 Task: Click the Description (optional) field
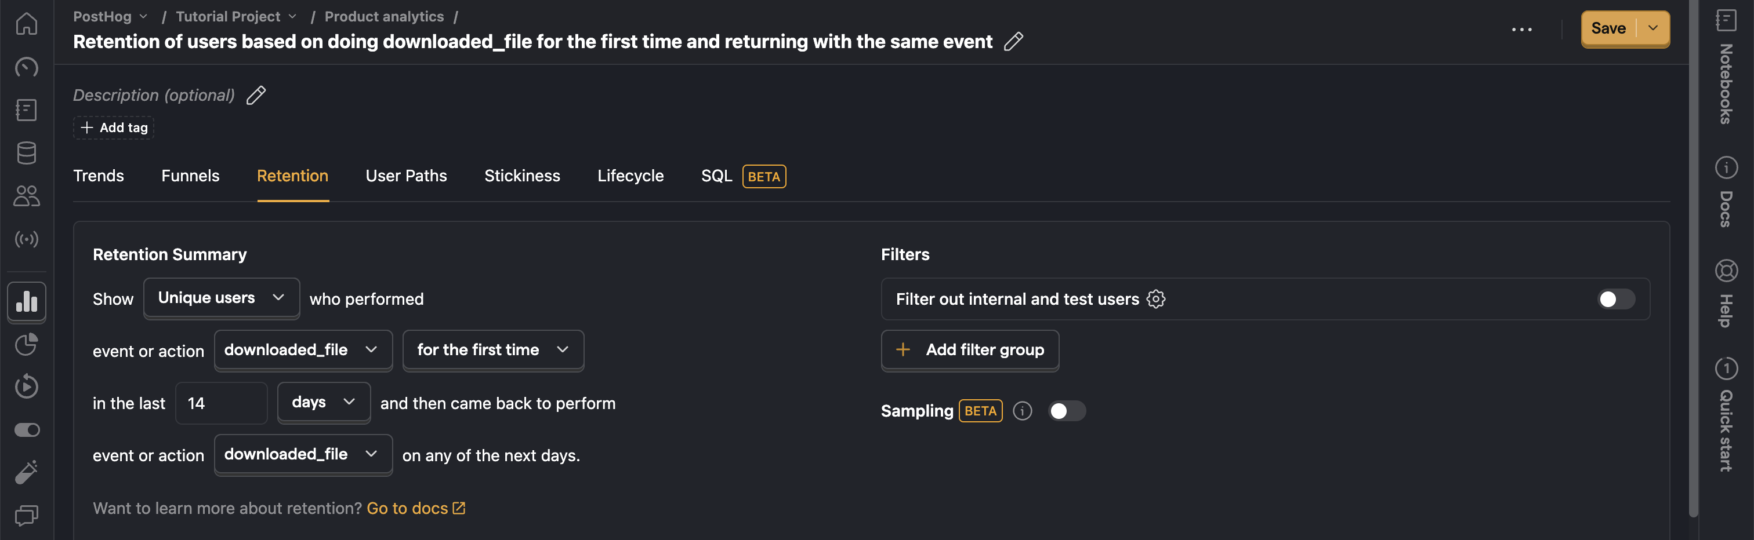coord(154,95)
